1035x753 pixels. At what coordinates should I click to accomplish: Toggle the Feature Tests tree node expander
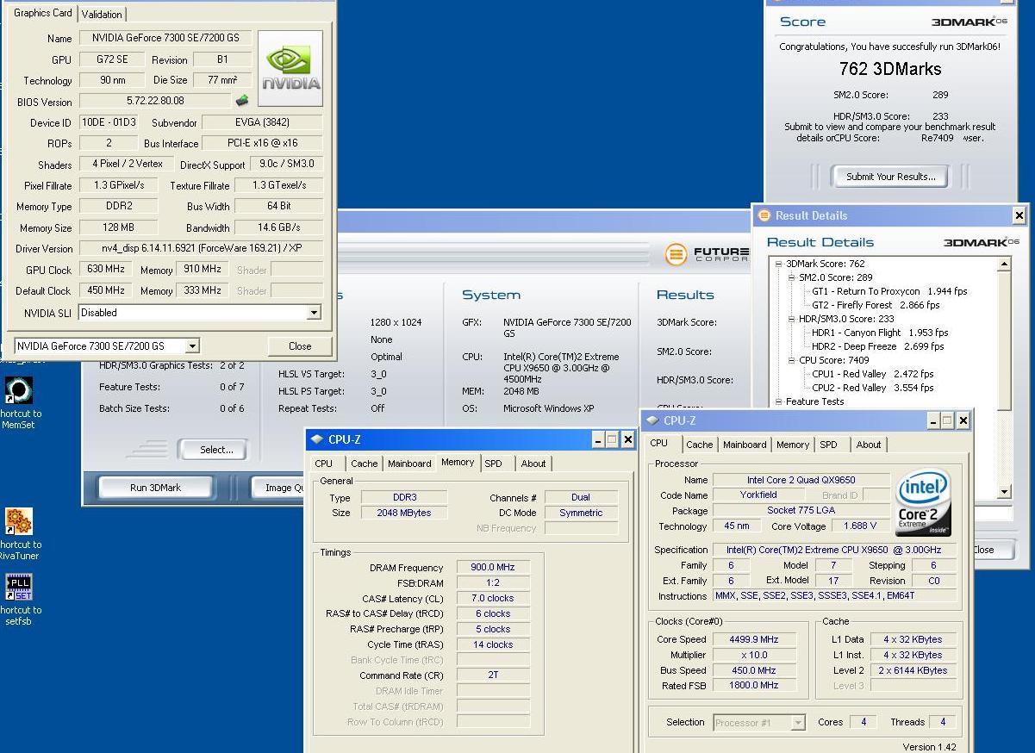(778, 401)
